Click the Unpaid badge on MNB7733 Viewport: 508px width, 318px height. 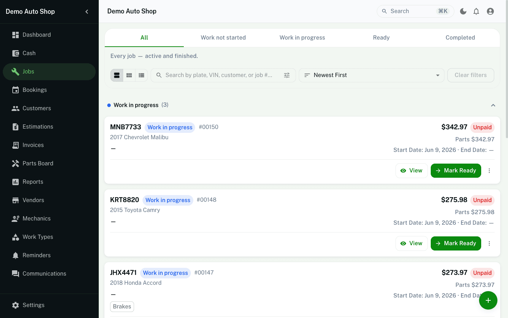point(482,127)
